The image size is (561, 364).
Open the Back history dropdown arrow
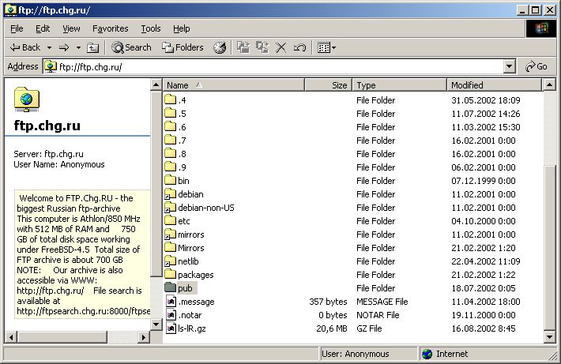[x=49, y=47]
